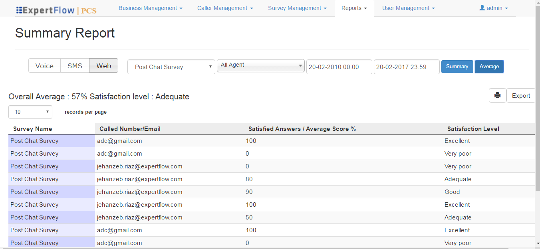Open the records per page dropdown arrow

click(x=47, y=112)
